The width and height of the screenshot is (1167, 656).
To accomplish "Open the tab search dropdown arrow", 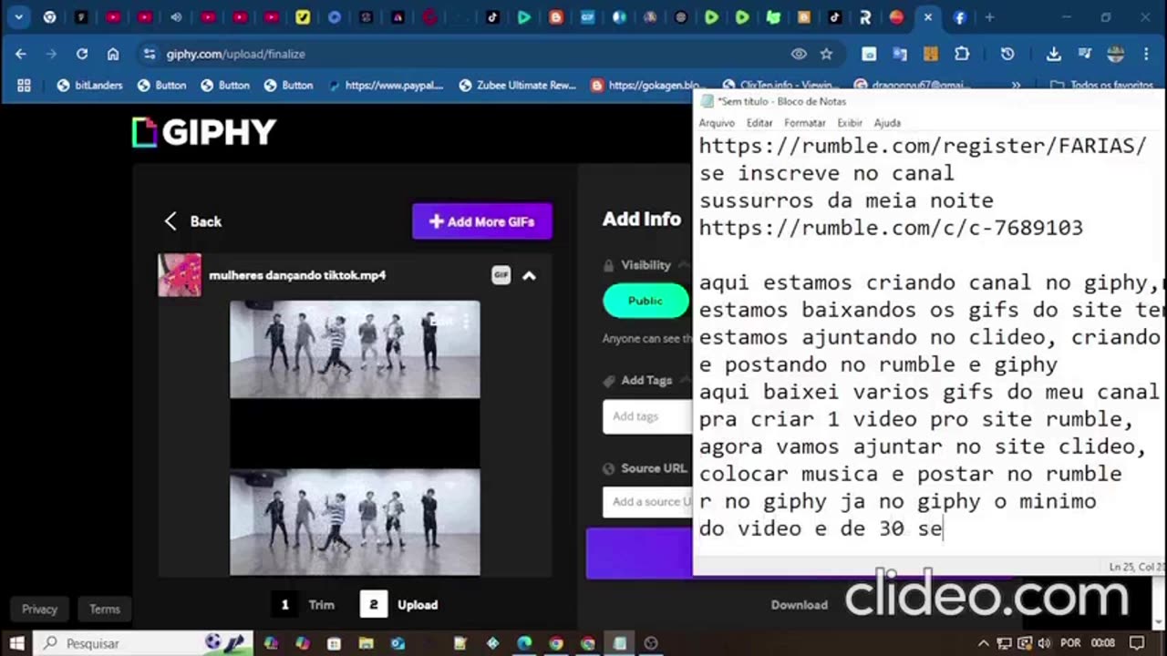I will click(x=18, y=17).
